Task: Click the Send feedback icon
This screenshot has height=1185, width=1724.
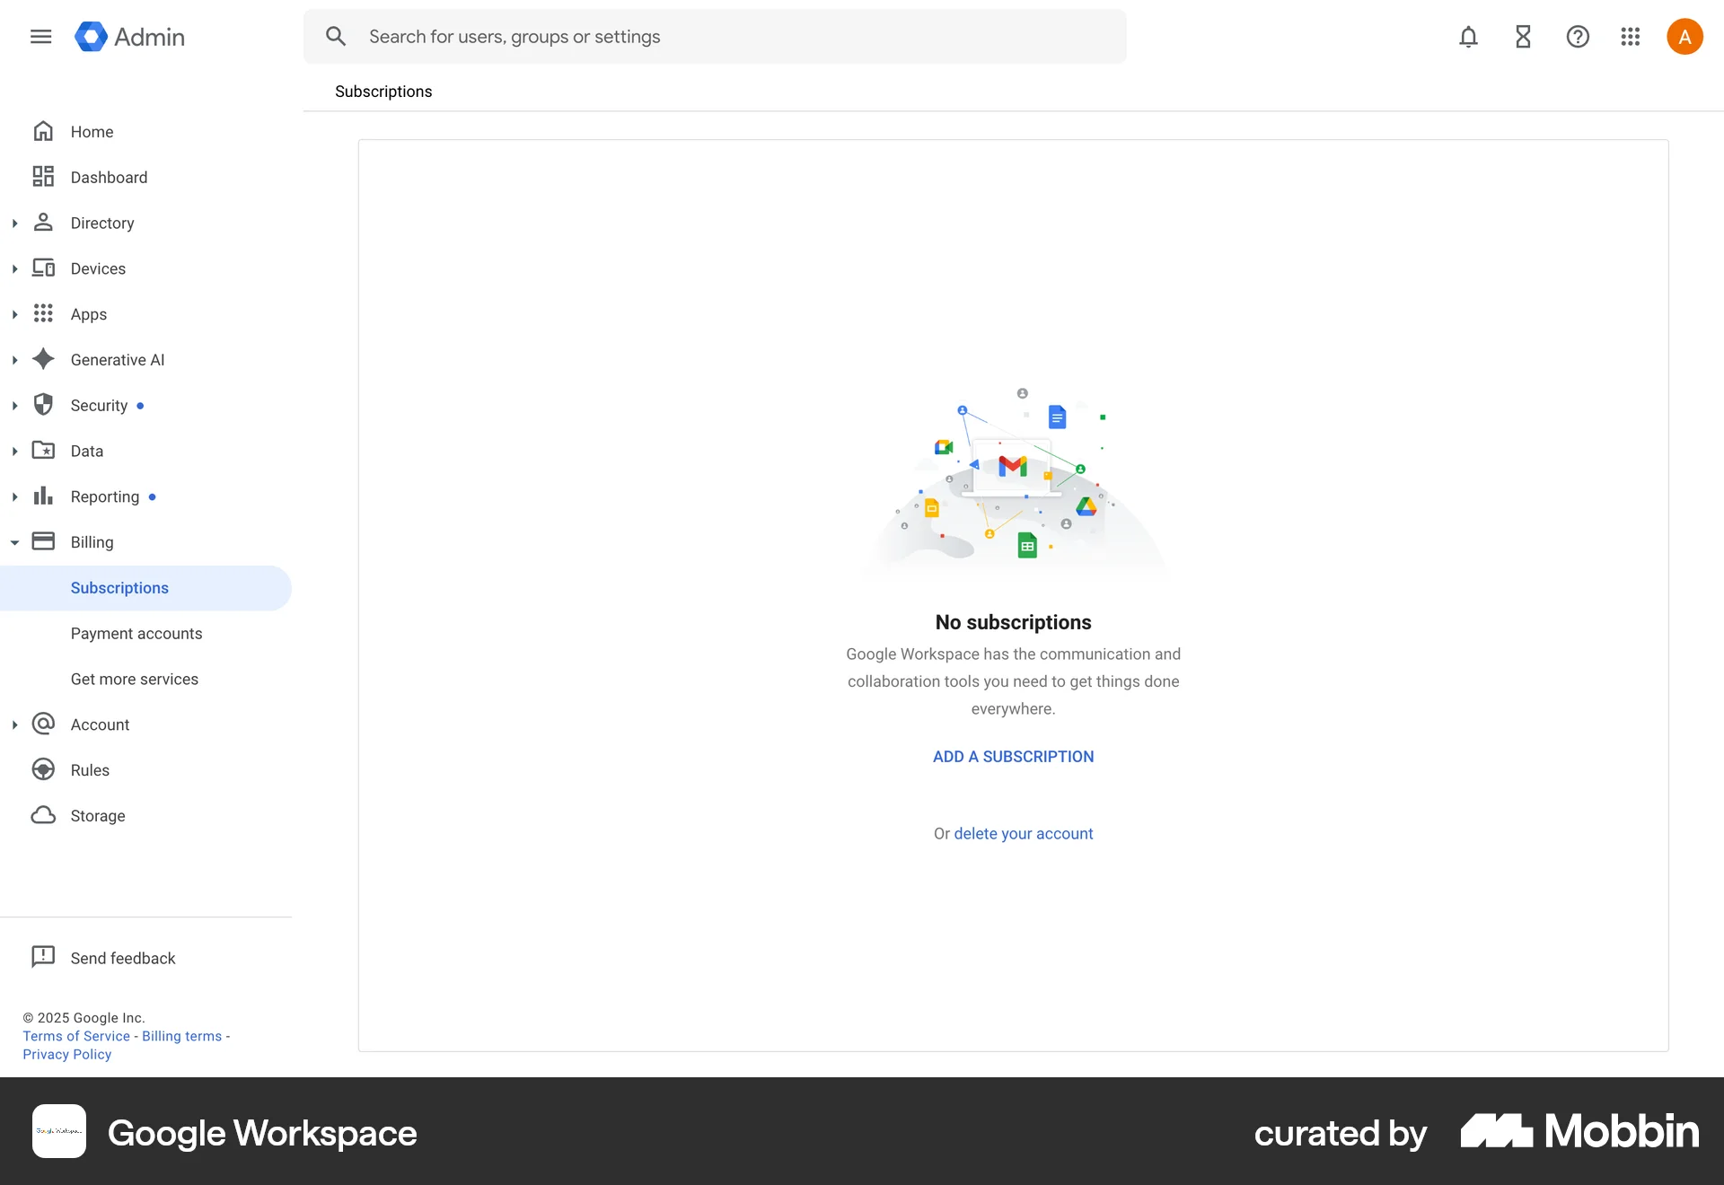Action: pyautogui.click(x=43, y=957)
